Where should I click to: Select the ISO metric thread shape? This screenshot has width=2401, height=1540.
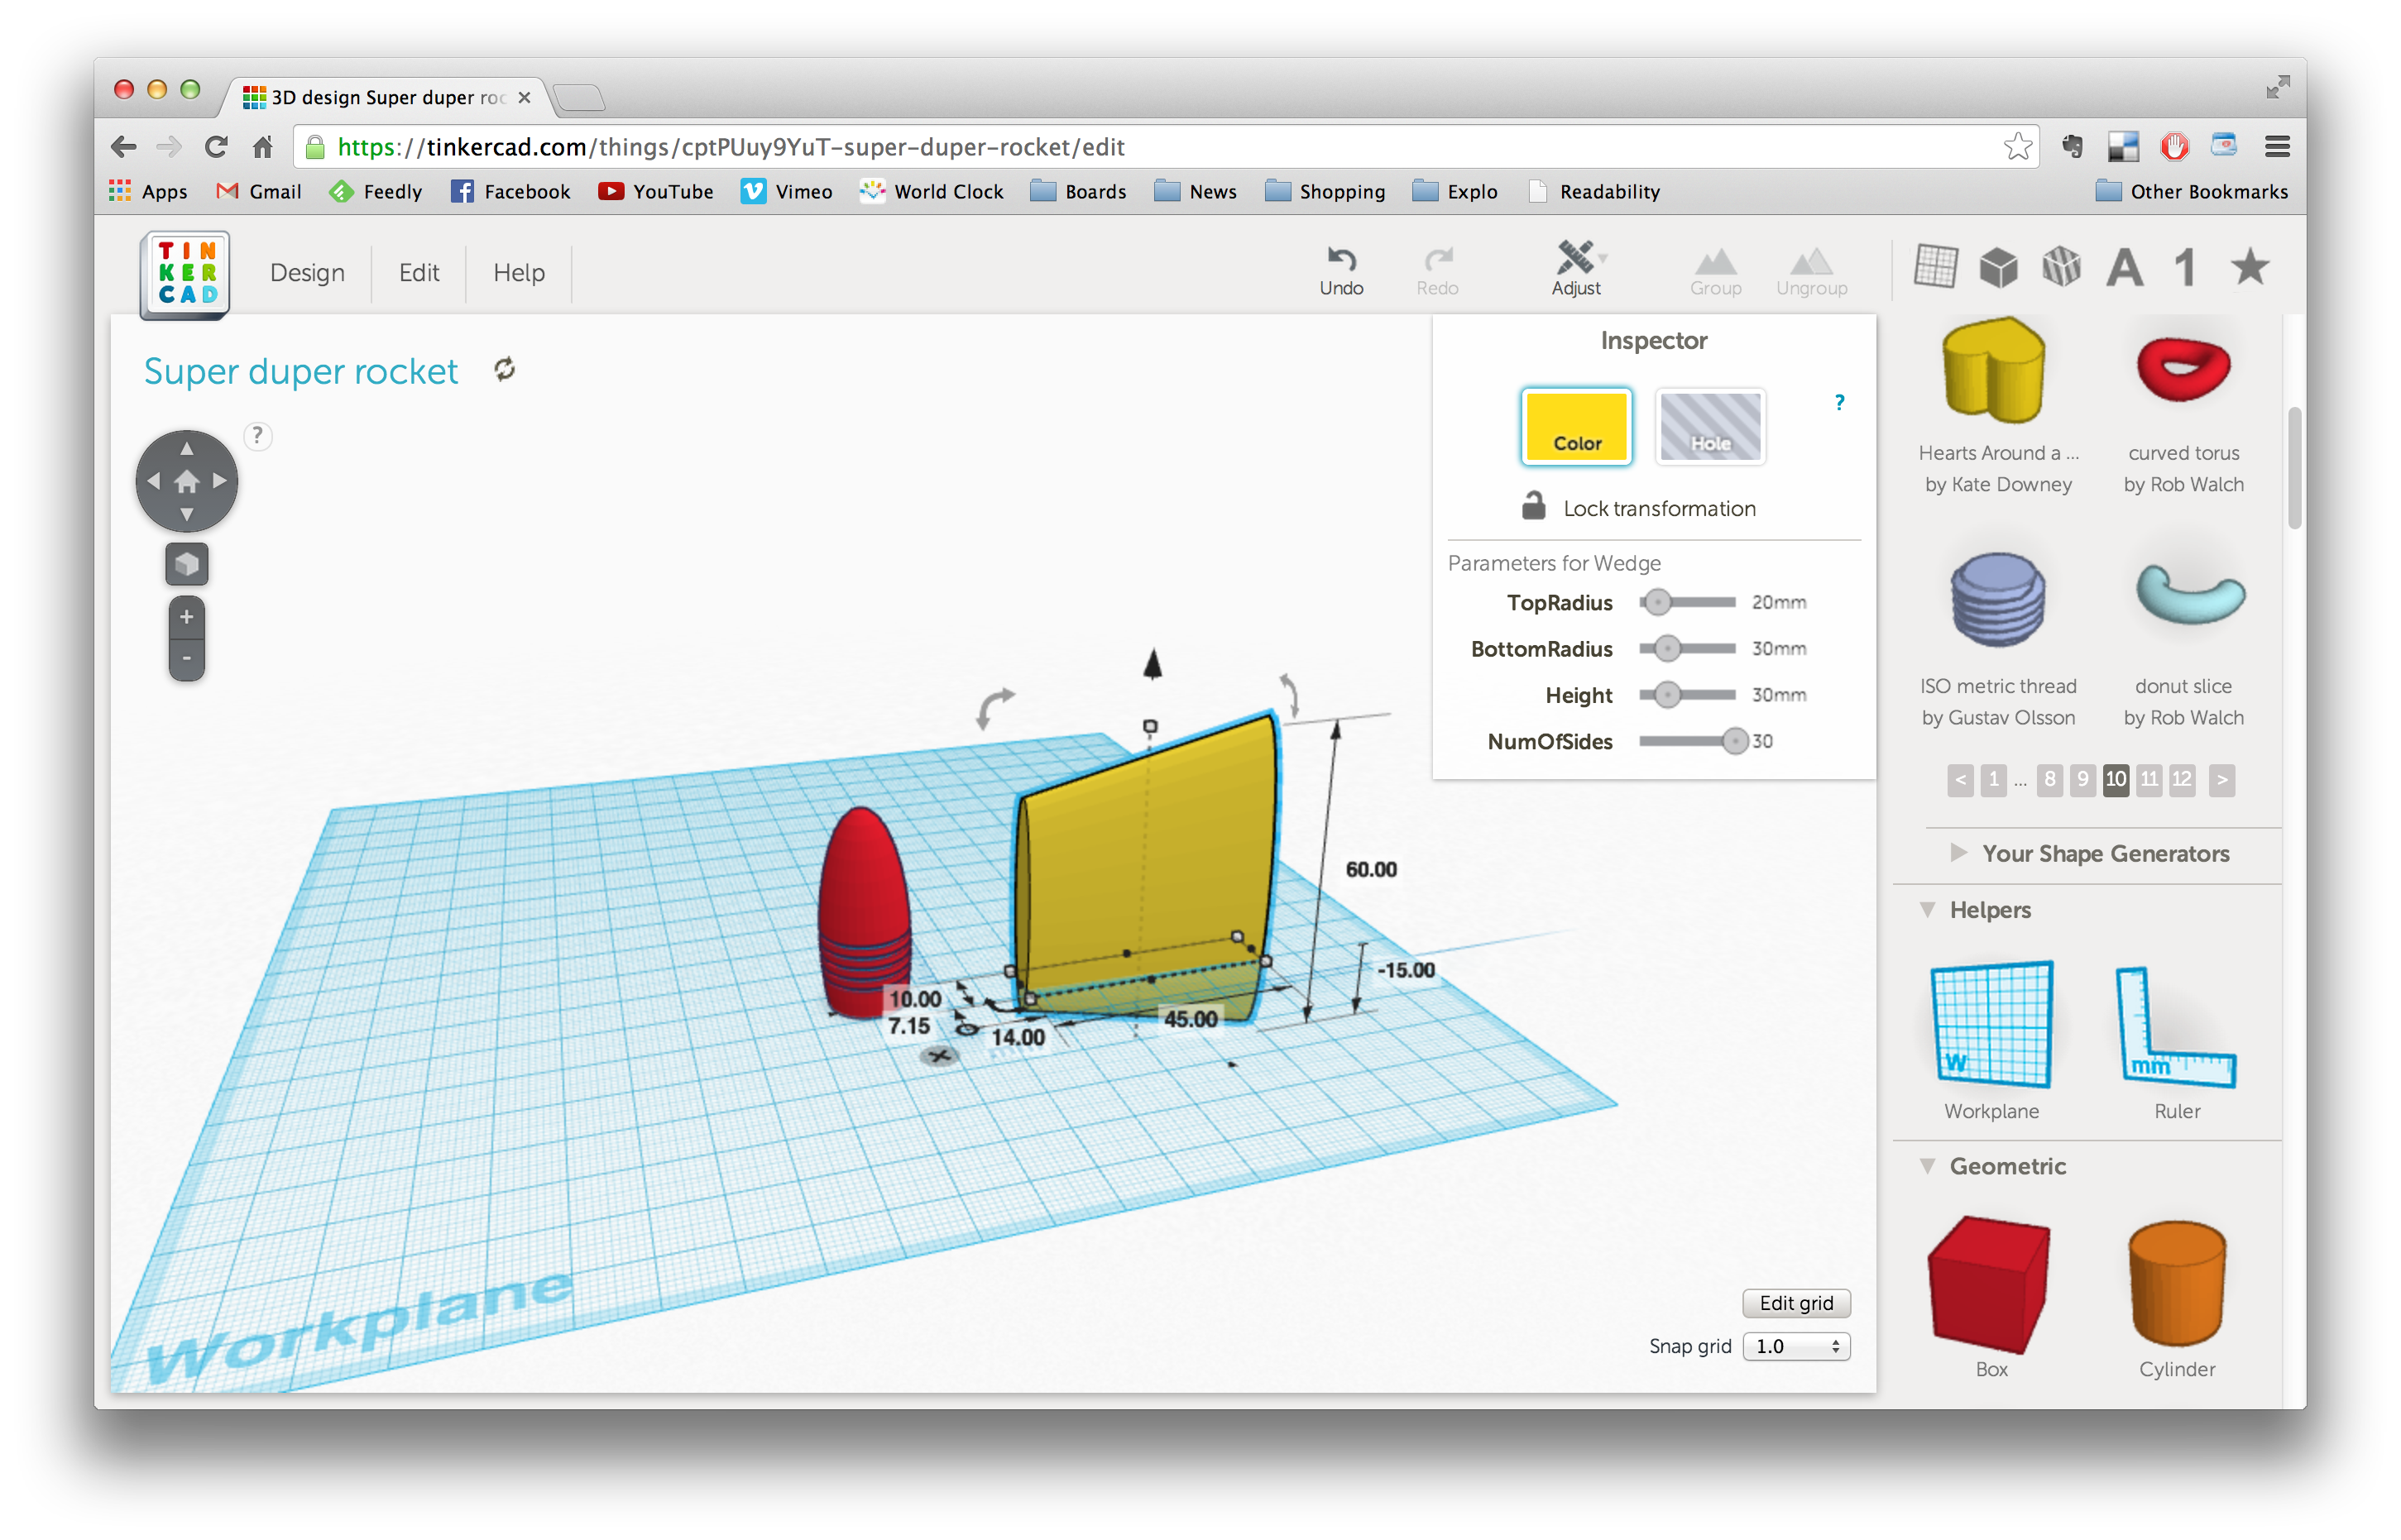(x=1996, y=600)
